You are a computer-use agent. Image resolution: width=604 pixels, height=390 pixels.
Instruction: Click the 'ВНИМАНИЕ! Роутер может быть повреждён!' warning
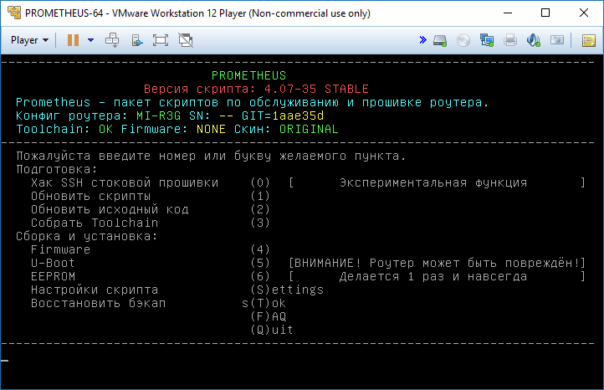coord(438,263)
